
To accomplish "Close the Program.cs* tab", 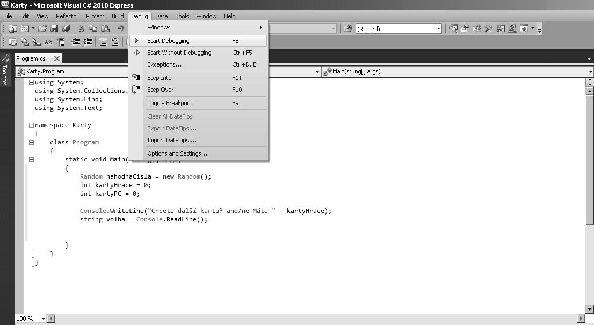I will click(x=57, y=58).
